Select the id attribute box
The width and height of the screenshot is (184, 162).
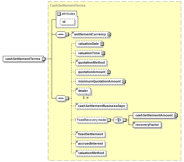coord(67,22)
